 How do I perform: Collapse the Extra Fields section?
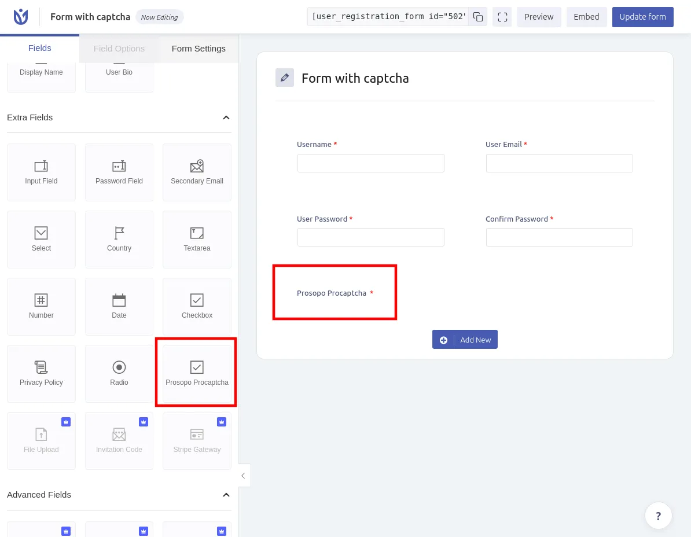click(226, 117)
